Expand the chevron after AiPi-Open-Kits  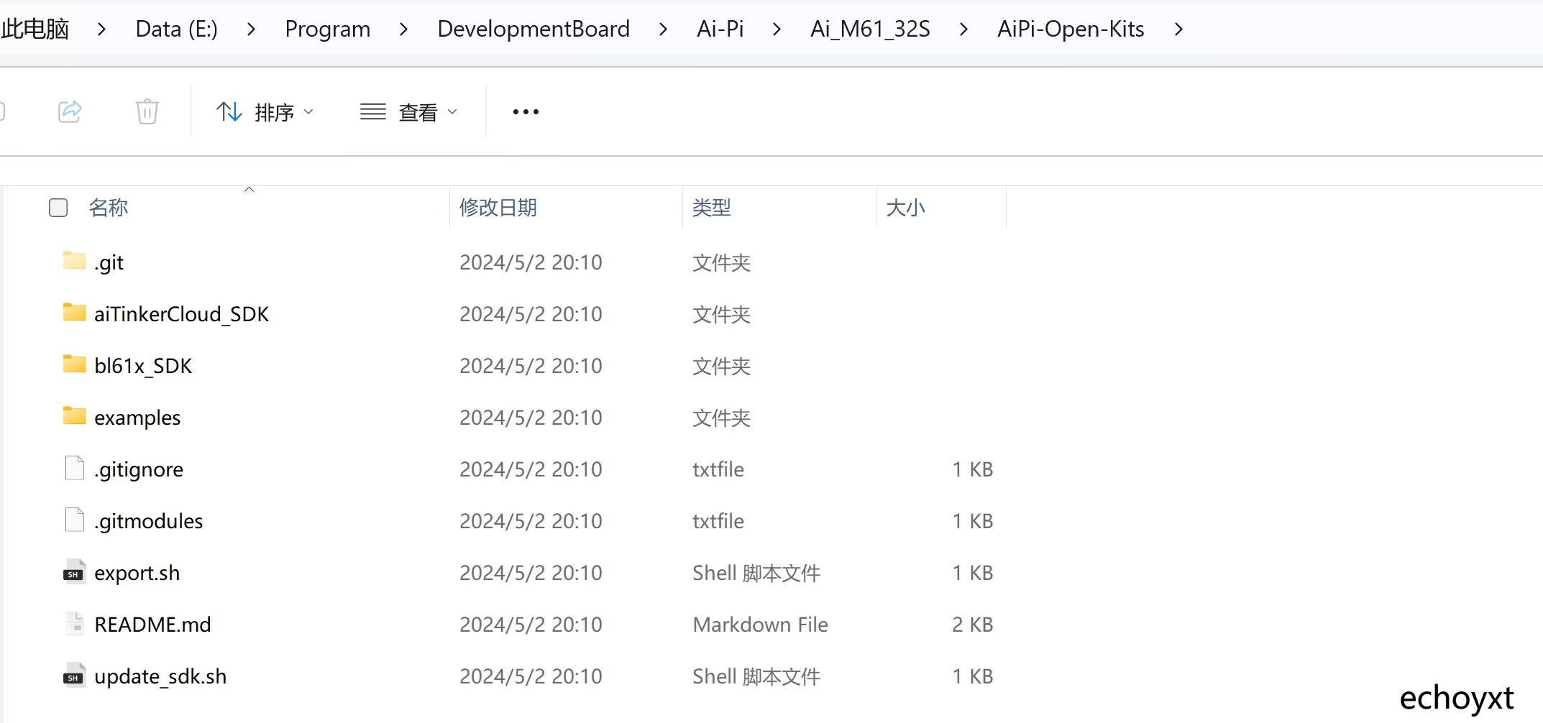pos(1178,29)
